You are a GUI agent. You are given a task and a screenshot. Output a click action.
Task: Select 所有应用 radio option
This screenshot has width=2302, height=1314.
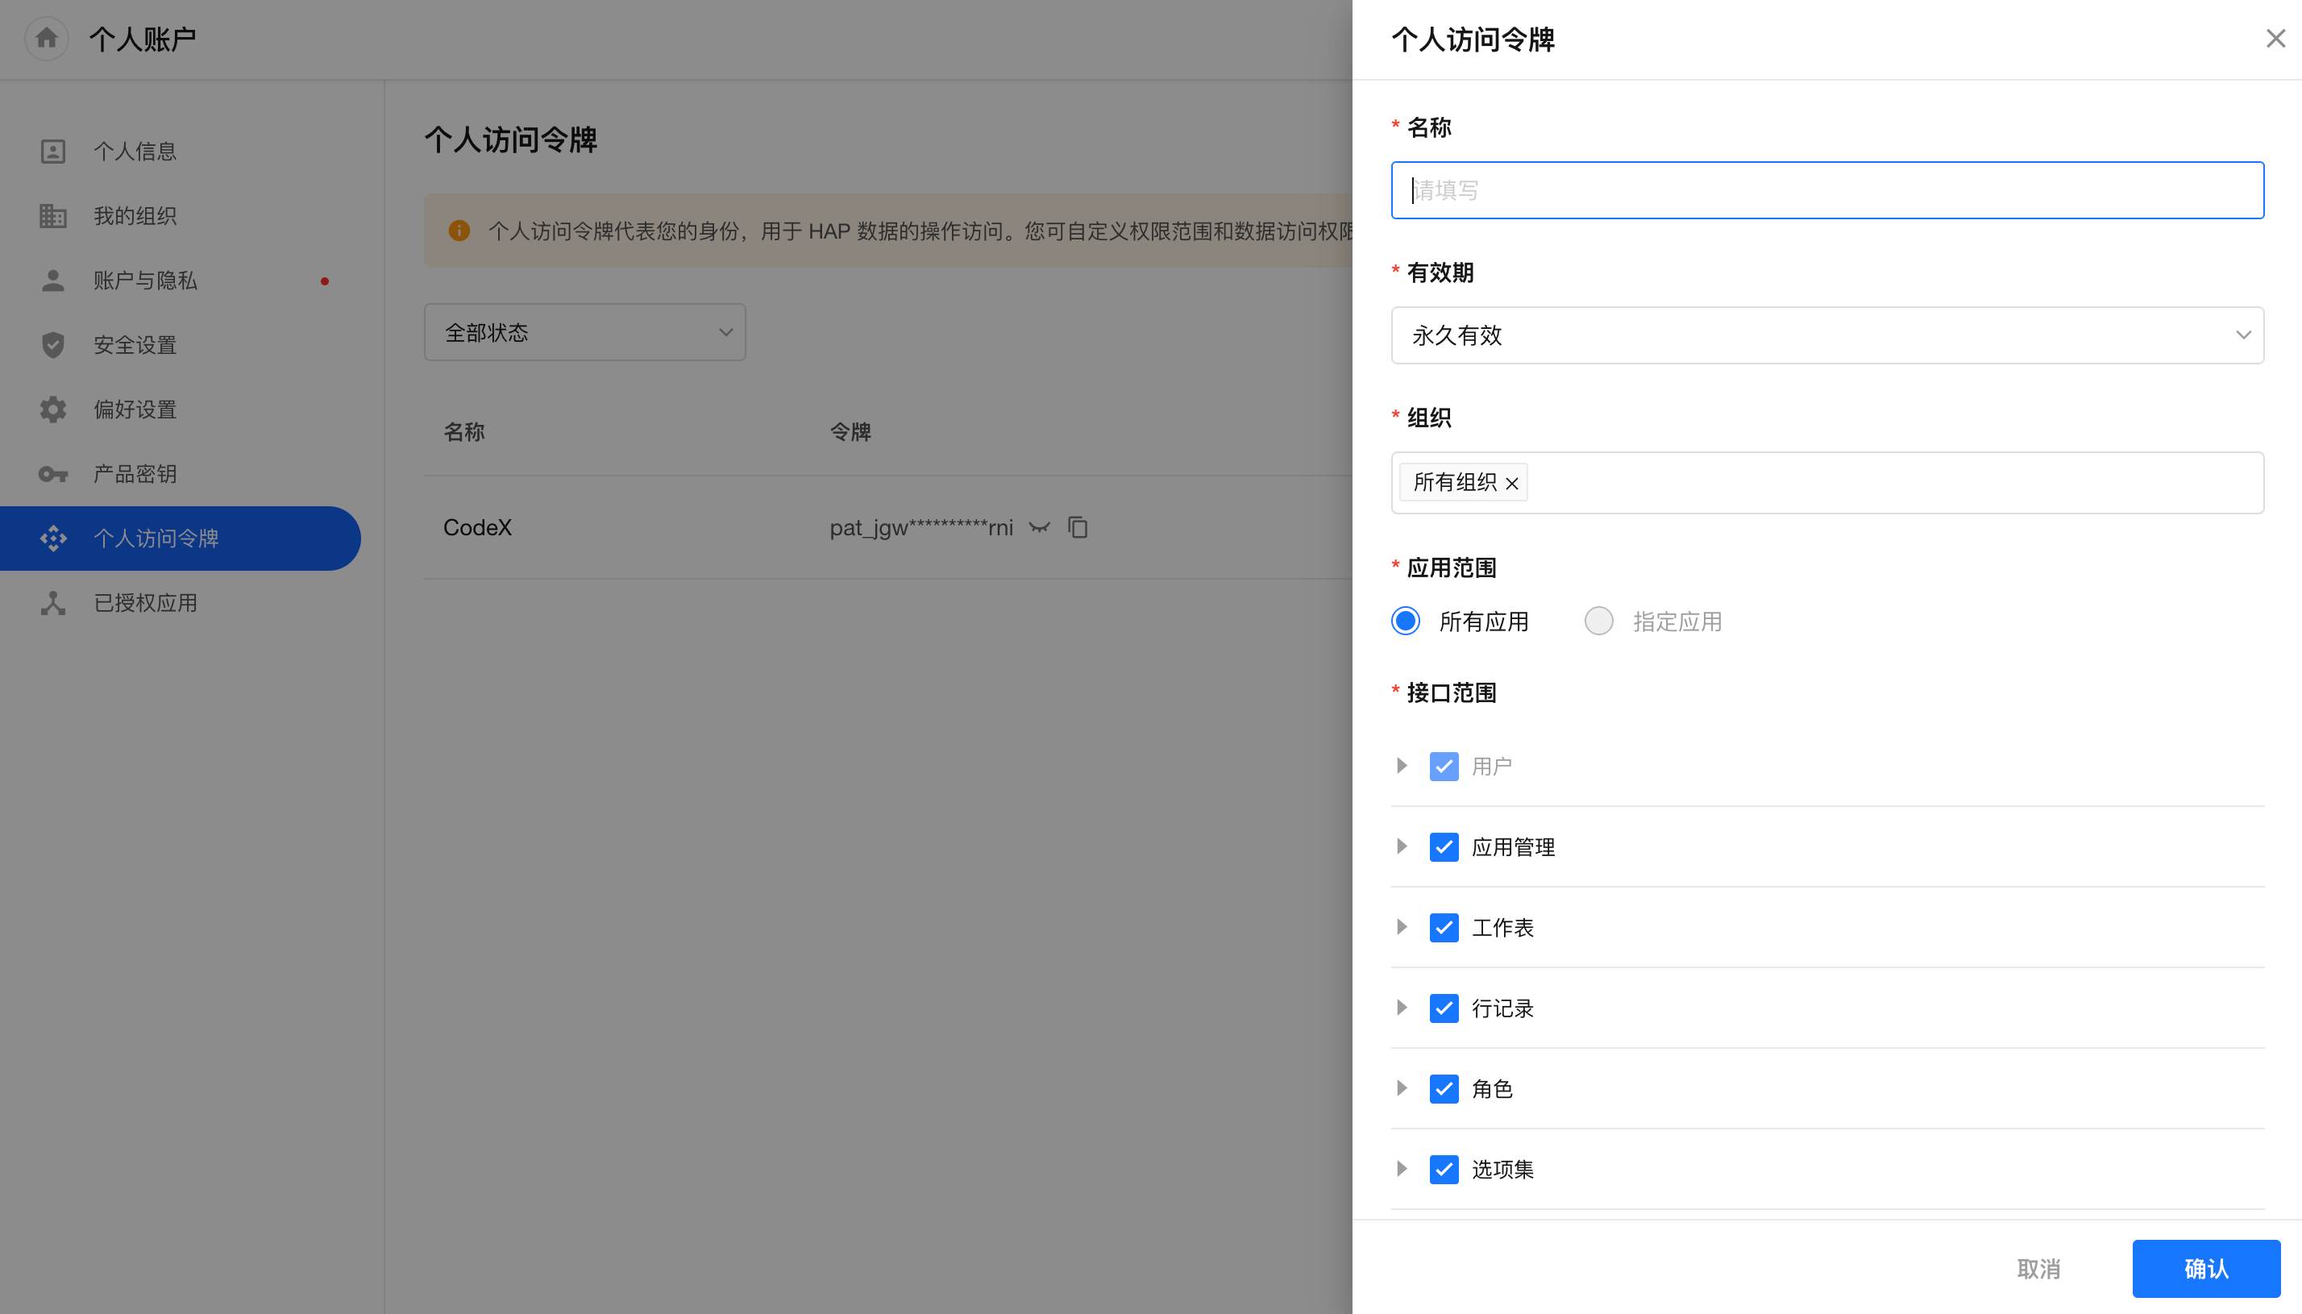1406,621
